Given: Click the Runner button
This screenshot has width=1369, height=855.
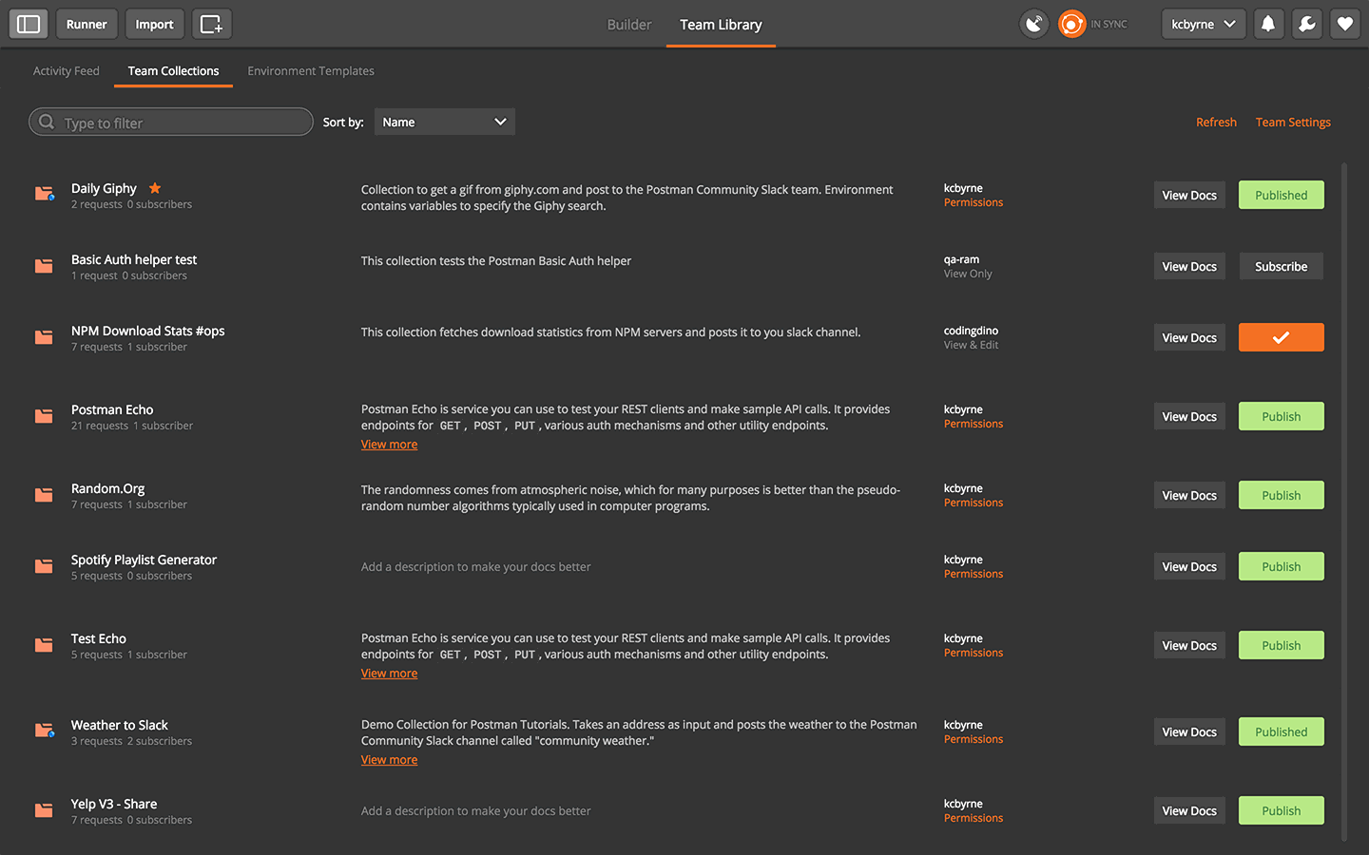Looking at the screenshot, I should coord(87,24).
